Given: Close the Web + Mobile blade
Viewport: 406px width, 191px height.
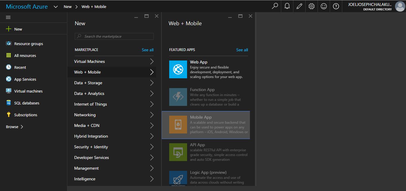Looking at the screenshot, I should tap(251, 16).
